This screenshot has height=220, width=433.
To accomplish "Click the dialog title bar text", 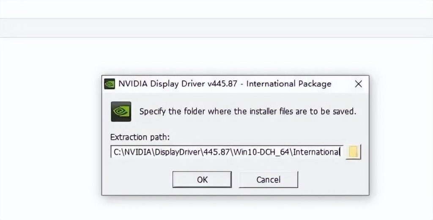I will point(225,84).
